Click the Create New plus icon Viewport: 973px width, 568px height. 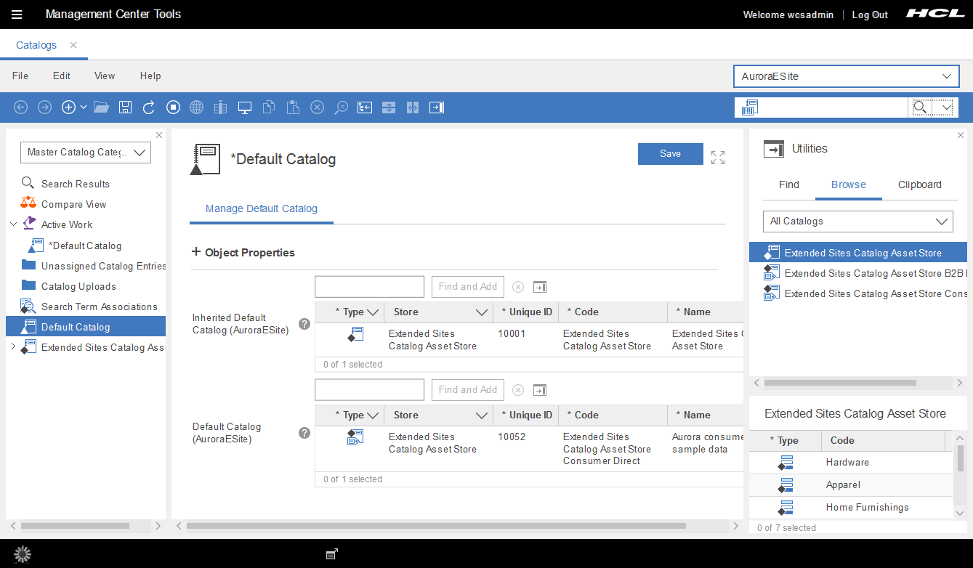tap(68, 107)
